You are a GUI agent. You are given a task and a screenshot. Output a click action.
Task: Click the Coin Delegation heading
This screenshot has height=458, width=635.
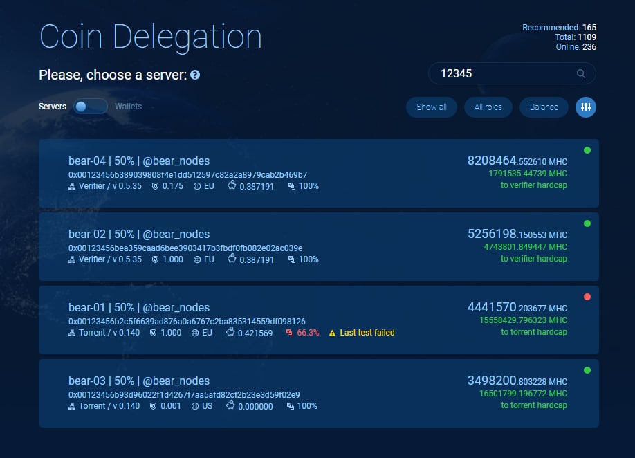151,37
